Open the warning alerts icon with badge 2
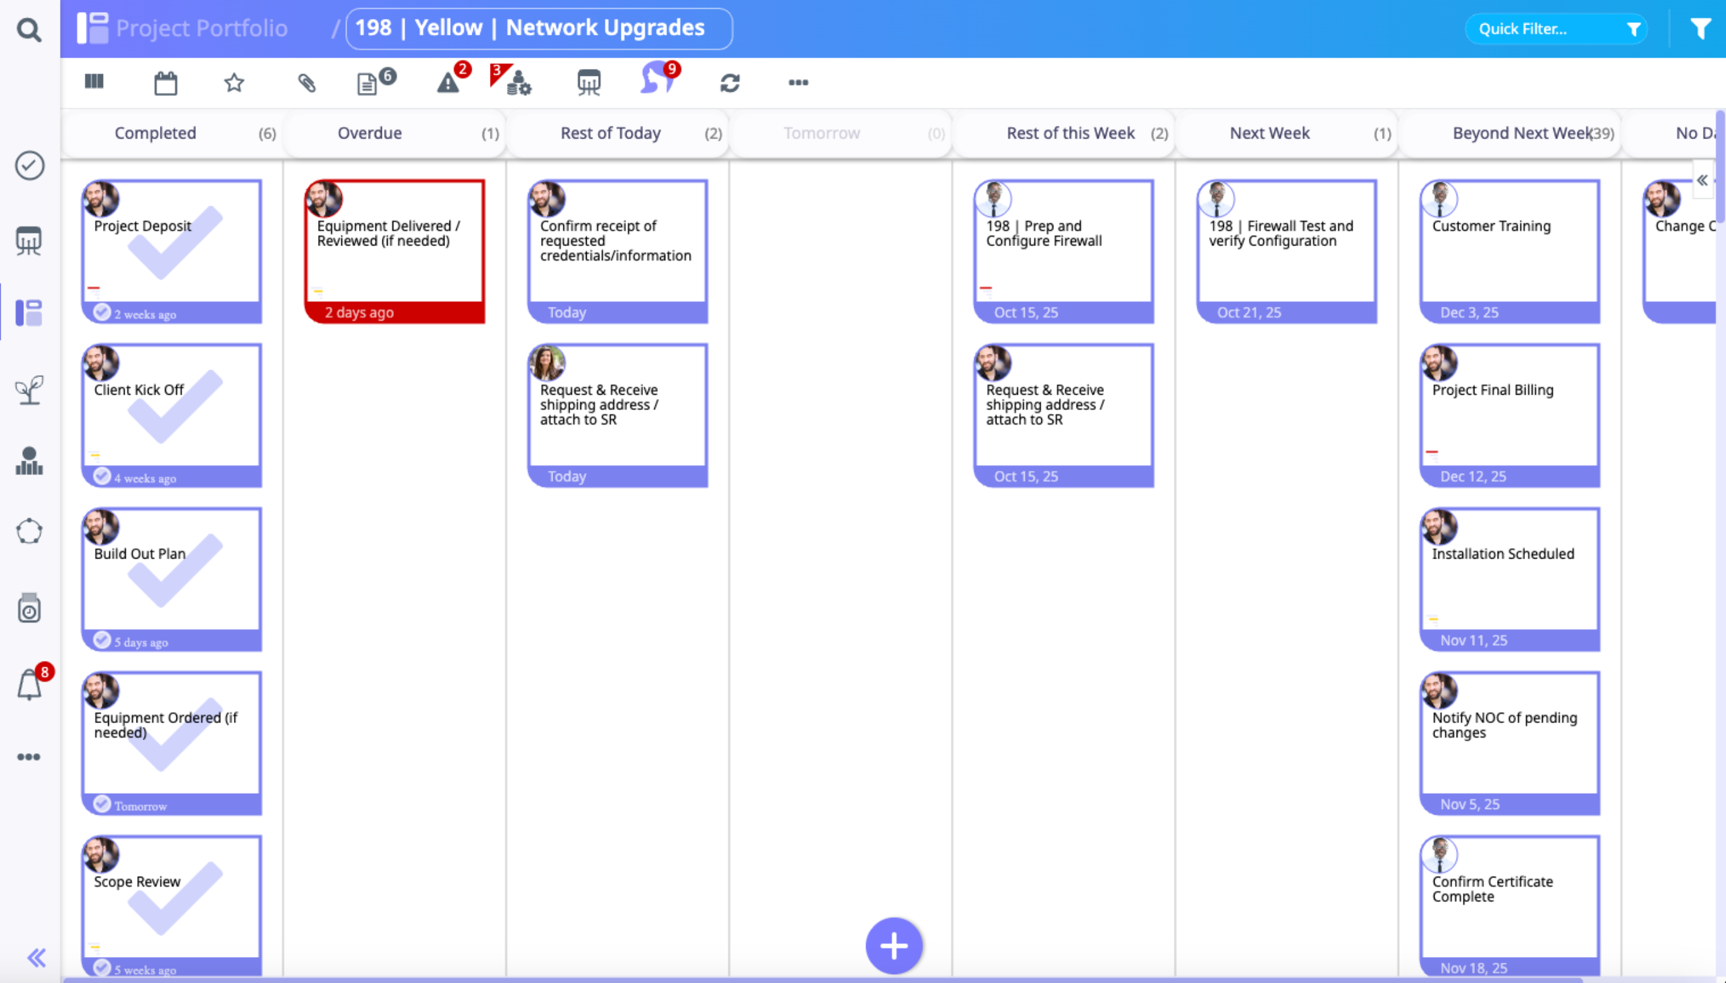This screenshot has height=983, width=1726. (448, 83)
